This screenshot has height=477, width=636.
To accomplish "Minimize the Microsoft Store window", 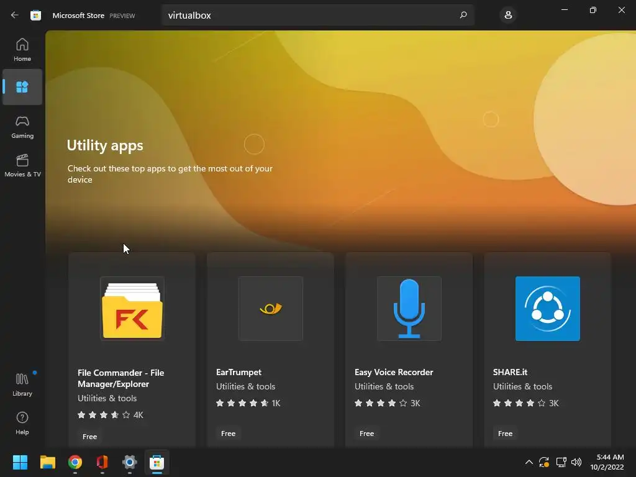I will click(565, 10).
